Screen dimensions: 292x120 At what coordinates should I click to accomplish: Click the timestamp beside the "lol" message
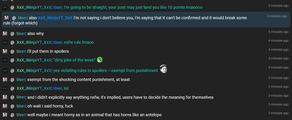pos(279,87)
